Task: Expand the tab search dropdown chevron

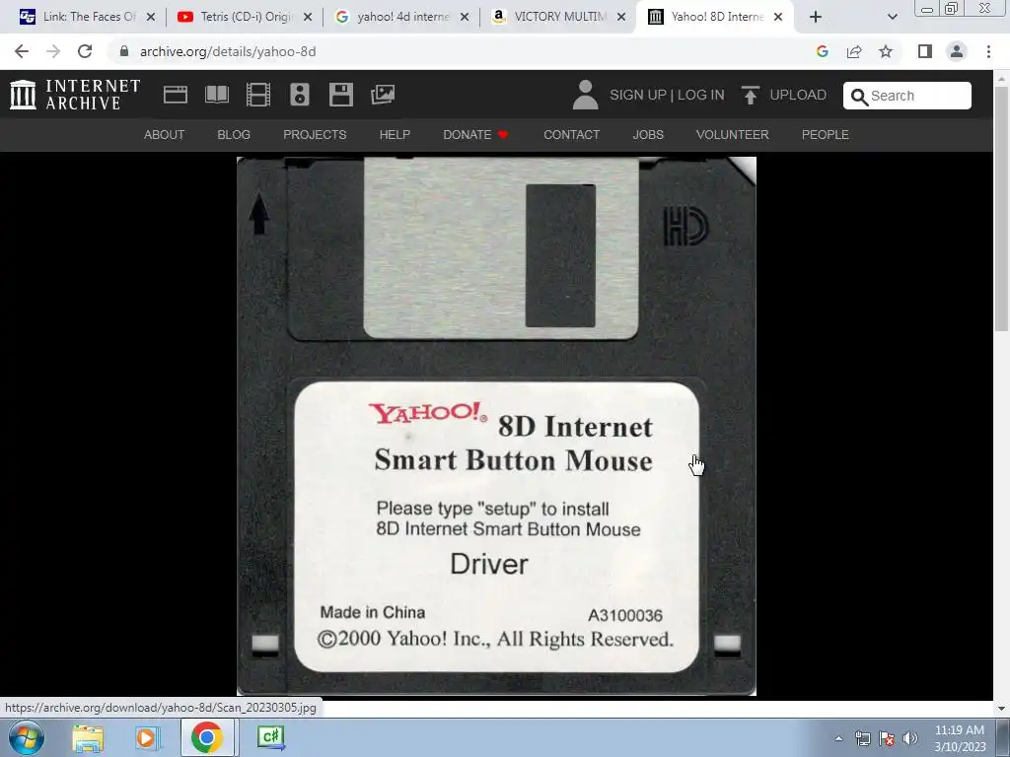Action: click(892, 17)
